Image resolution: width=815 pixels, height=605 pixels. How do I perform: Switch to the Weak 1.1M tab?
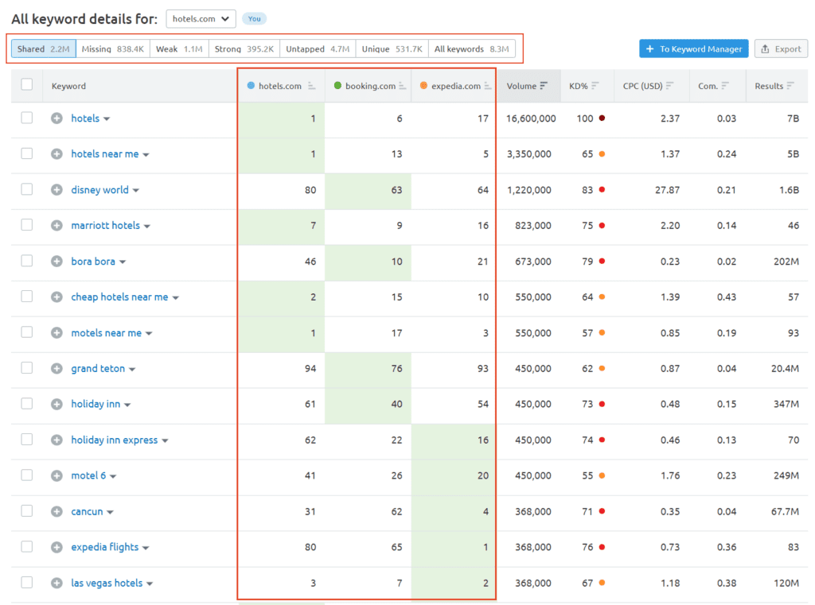tap(179, 48)
